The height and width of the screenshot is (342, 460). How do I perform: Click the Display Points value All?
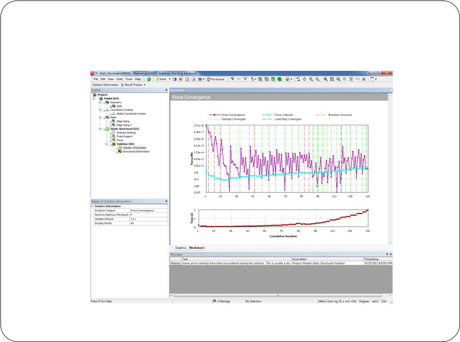click(149, 224)
